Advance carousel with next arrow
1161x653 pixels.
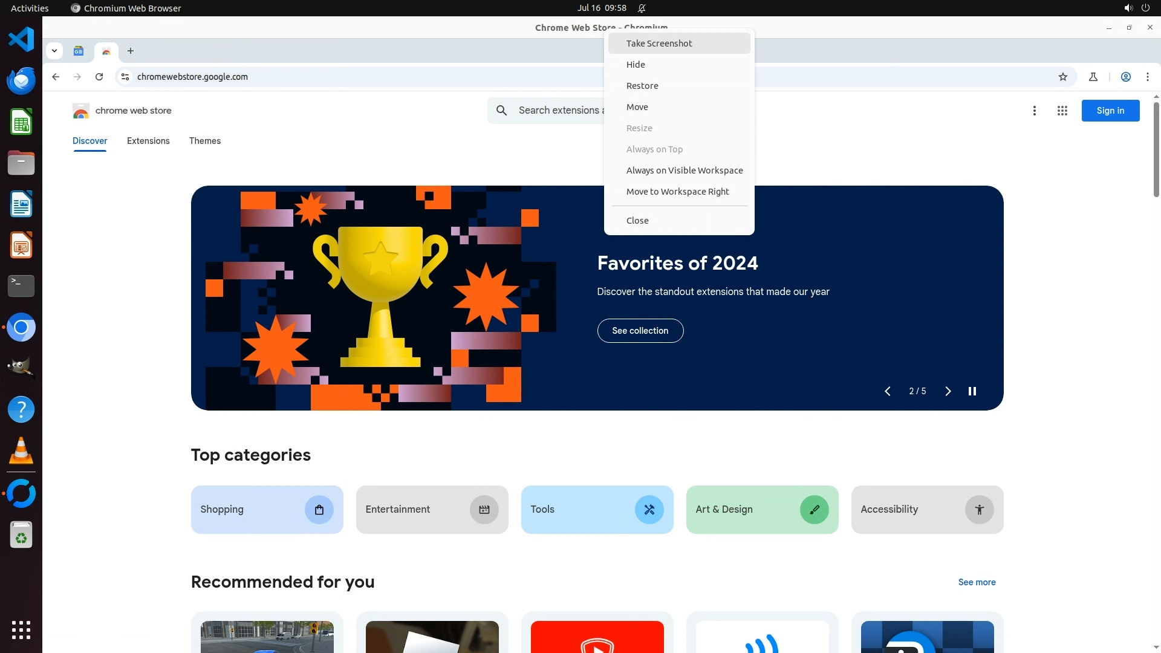[948, 391]
